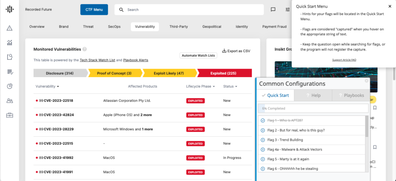
Task: Click the pie chart icon in sidebar
Action: tap(10, 86)
